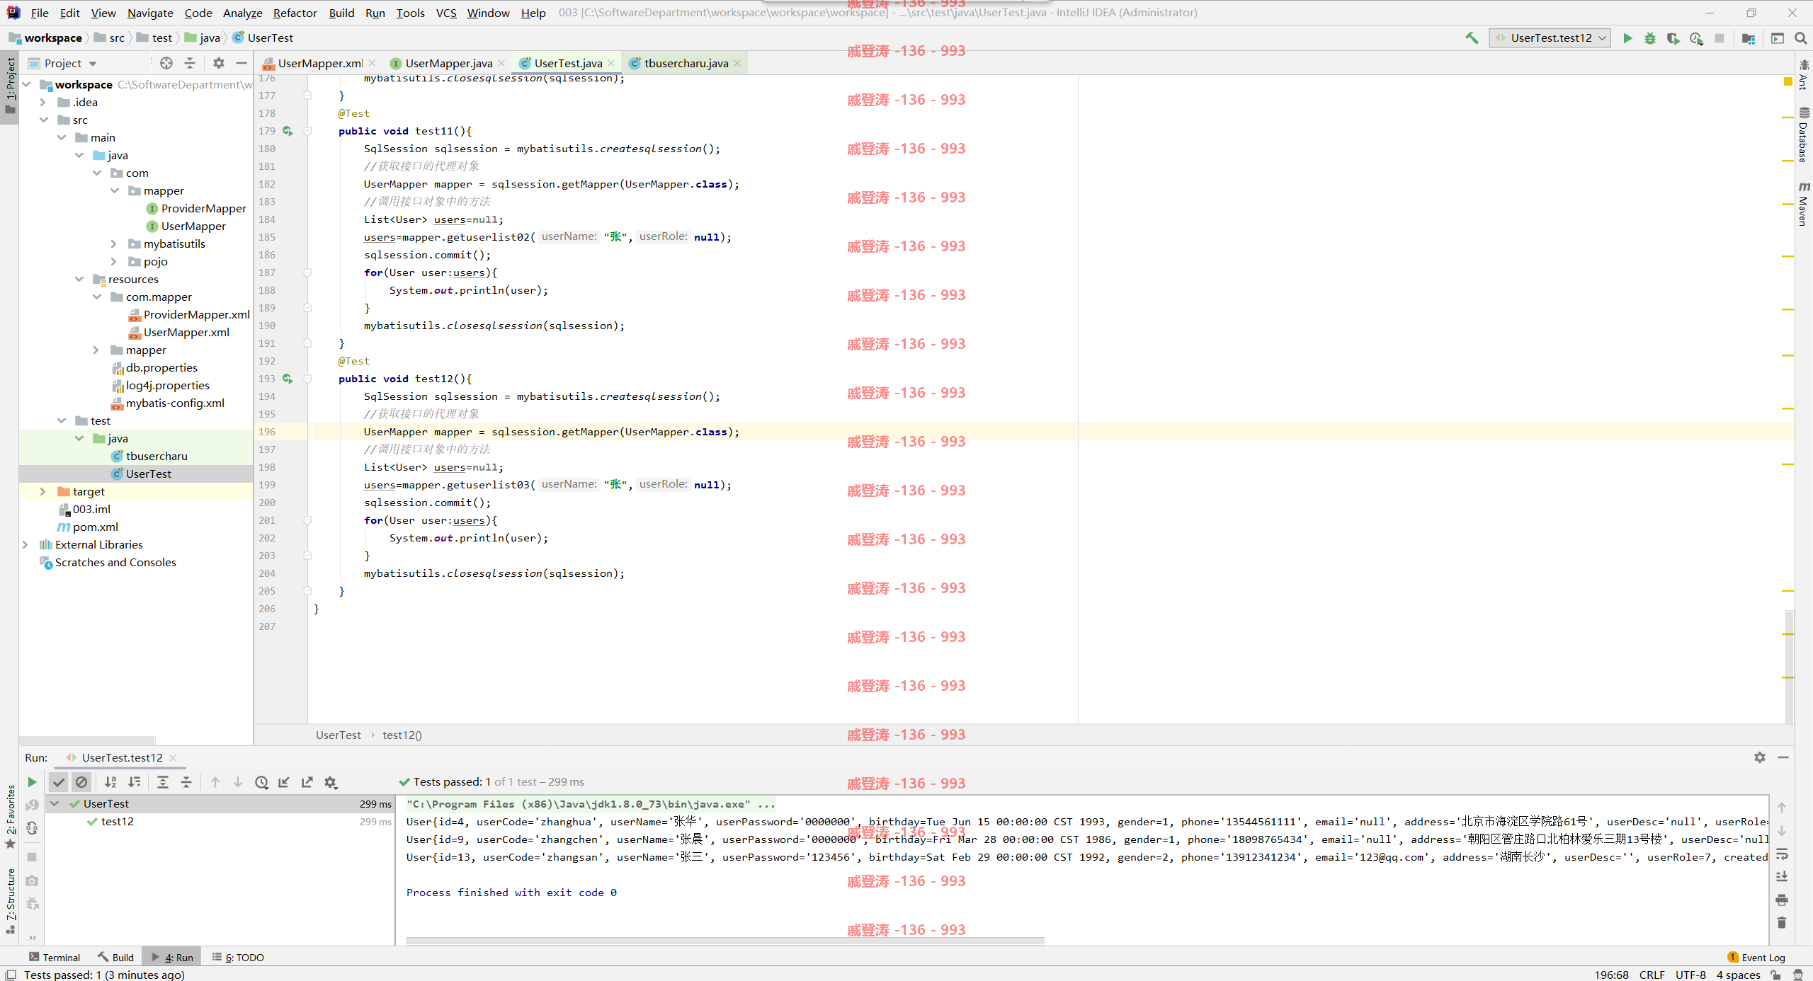Open Event Log
1813x981 pixels.
click(1756, 957)
